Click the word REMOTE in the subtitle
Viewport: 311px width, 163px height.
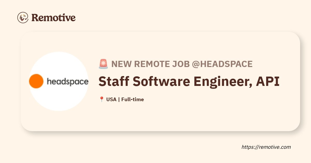(x=150, y=64)
